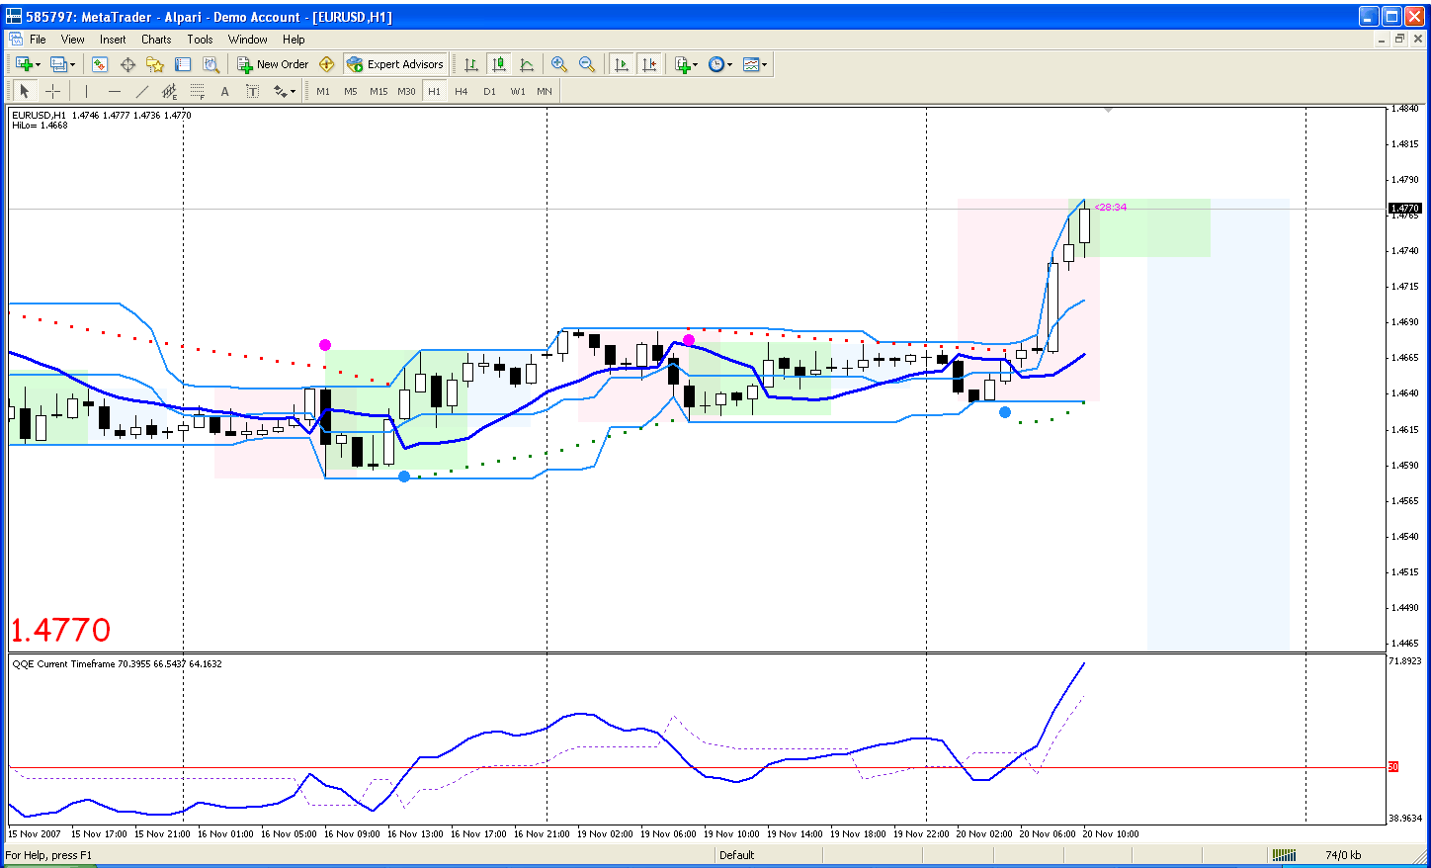Select the crosshair tool
The width and height of the screenshot is (1431, 868).
(x=52, y=91)
